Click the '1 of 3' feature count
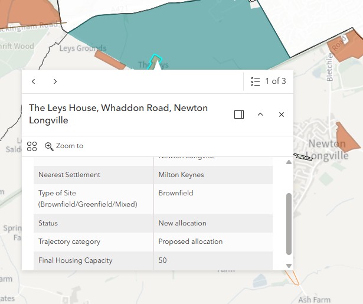The width and height of the screenshot is (363, 304). [x=276, y=81]
